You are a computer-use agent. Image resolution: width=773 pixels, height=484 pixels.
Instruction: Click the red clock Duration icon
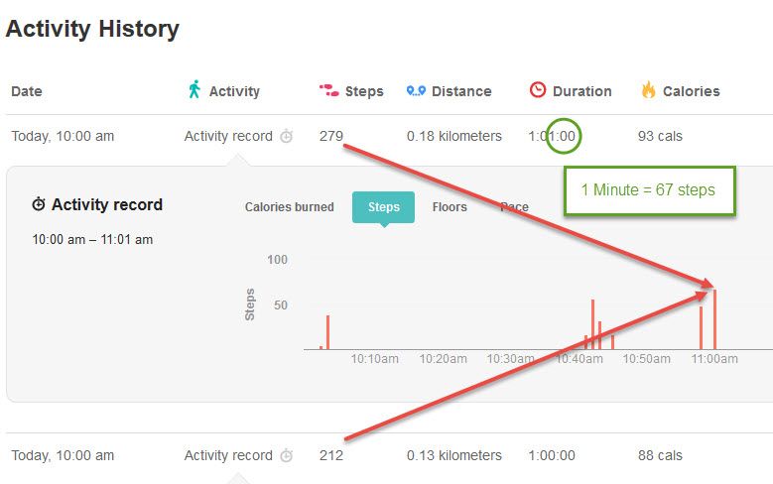[538, 89]
